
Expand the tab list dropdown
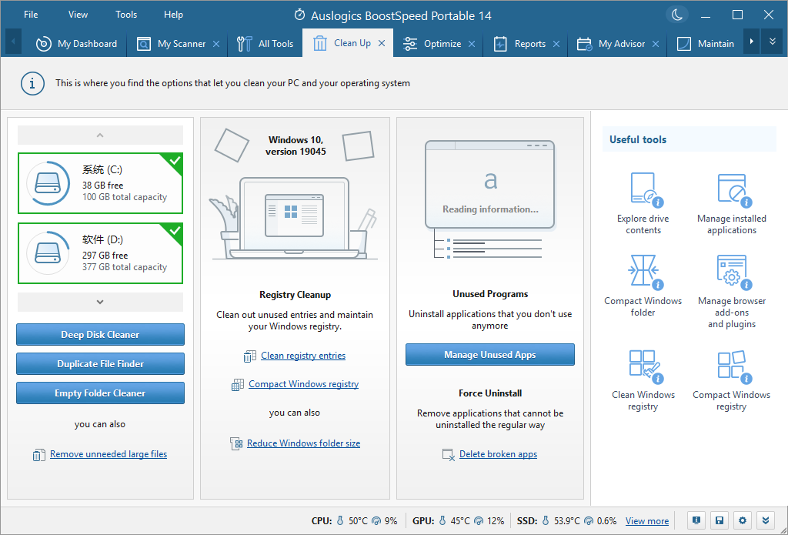(x=773, y=42)
